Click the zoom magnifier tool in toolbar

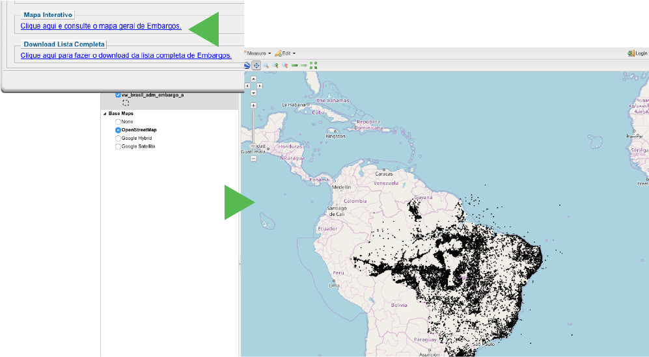tap(266, 65)
